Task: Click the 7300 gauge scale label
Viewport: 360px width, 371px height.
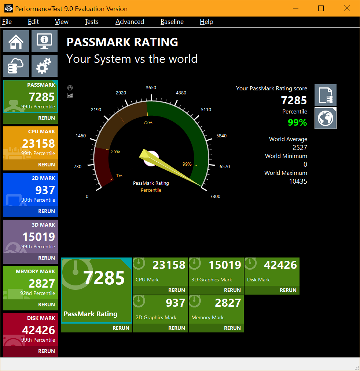Action: point(215,197)
